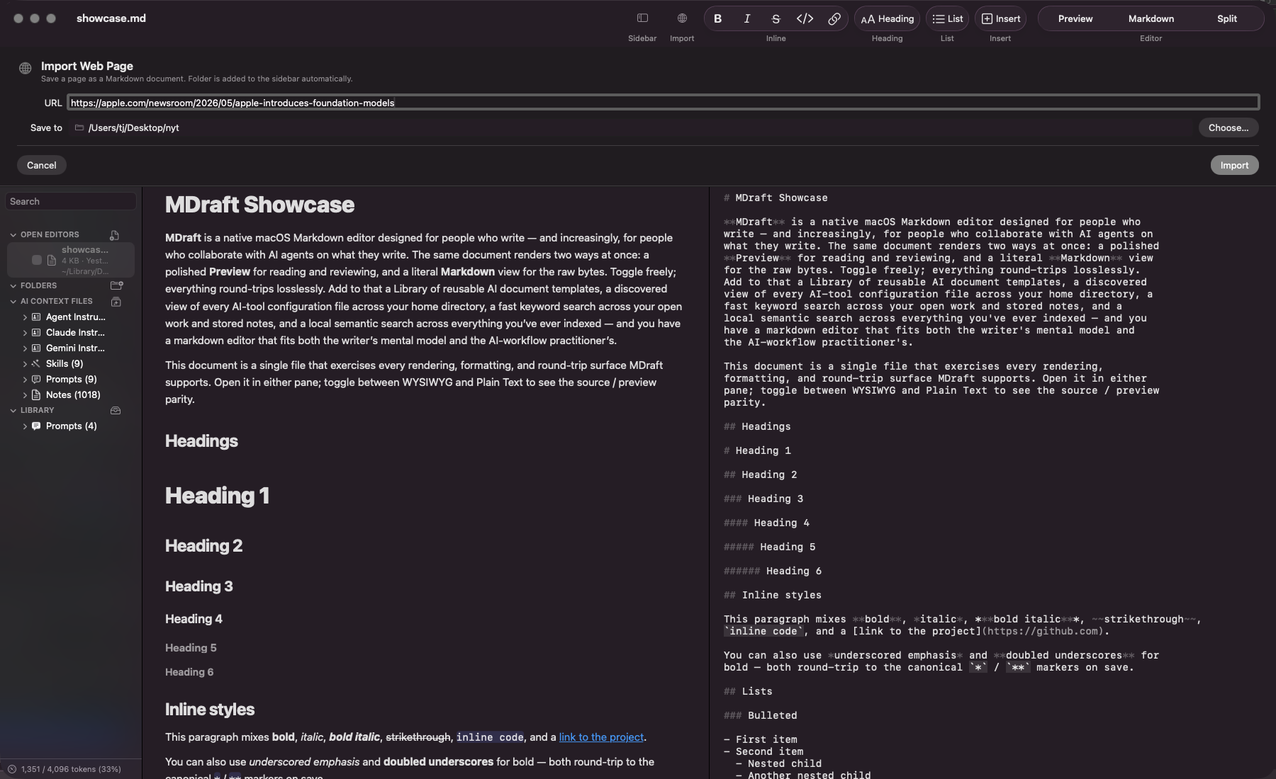Insert inline code with the </> icon
The height and width of the screenshot is (779, 1276).
click(x=805, y=19)
